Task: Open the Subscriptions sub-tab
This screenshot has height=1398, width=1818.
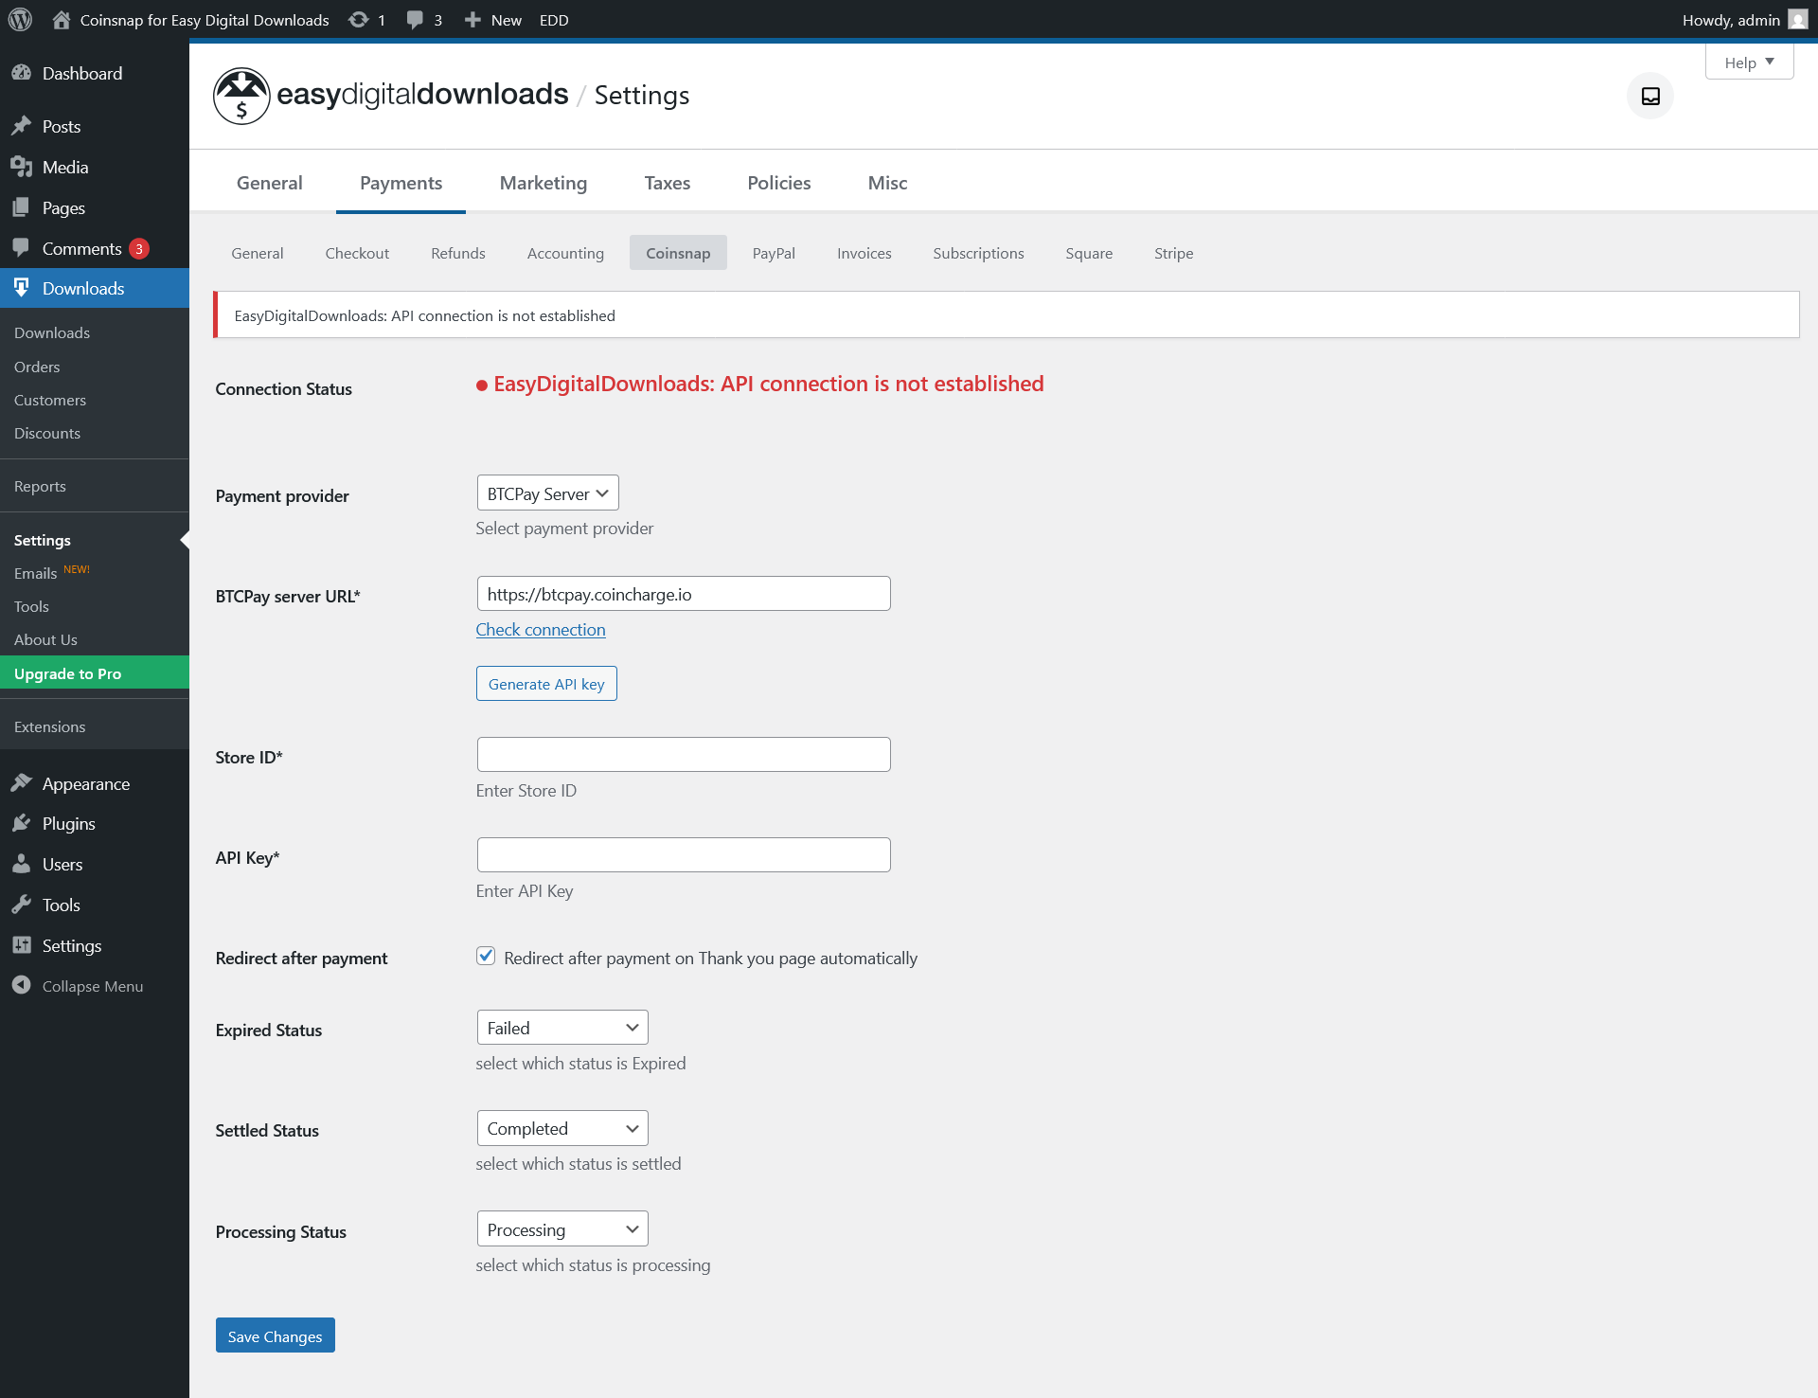Action: [978, 253]
